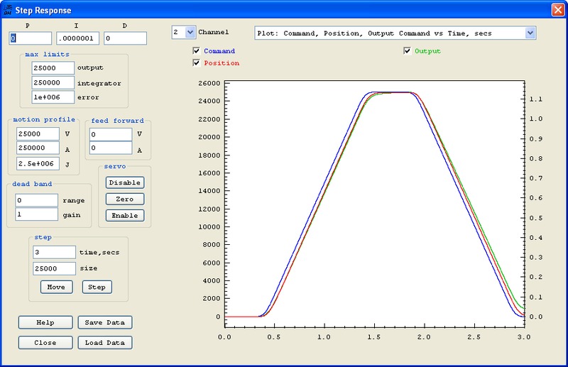
Task: Expand the Plot type dropdown list
Action: pos(530,33)
